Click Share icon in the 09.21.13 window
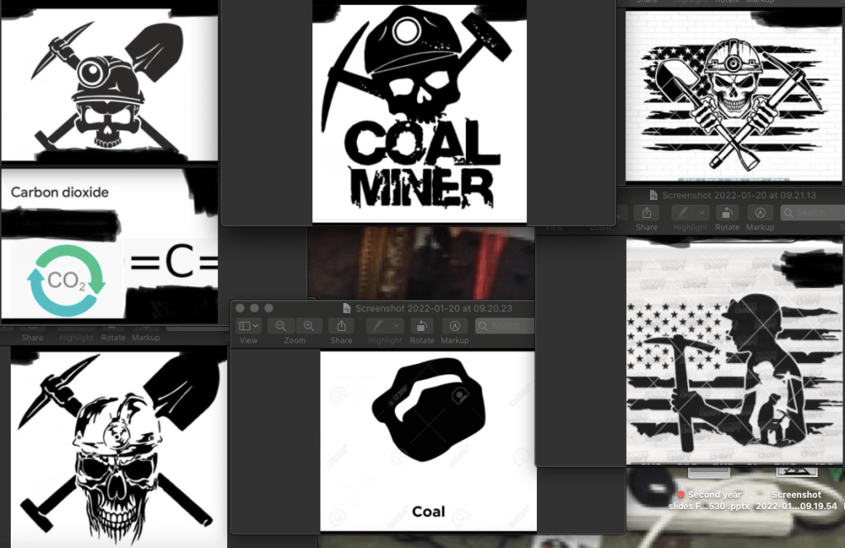845x548 pixels. pos(647,213)
